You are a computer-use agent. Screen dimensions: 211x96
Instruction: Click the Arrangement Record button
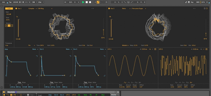click(x=90, y=2)
